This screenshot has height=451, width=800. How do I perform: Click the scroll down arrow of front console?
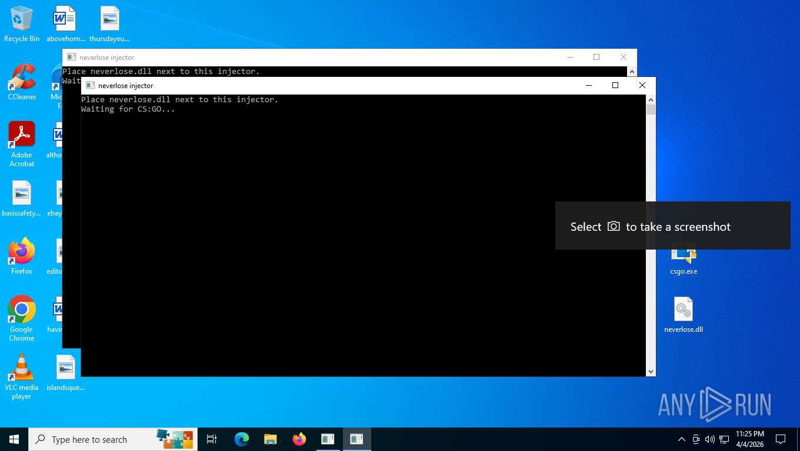coord(651,372)
